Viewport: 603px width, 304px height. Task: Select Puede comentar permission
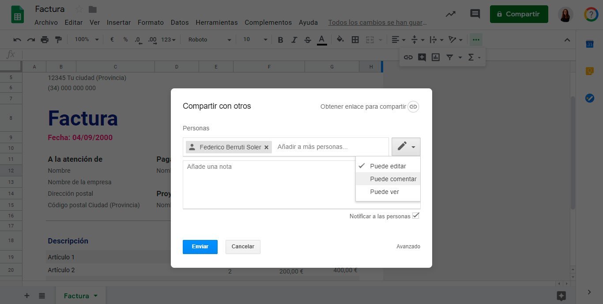point(392,179)
